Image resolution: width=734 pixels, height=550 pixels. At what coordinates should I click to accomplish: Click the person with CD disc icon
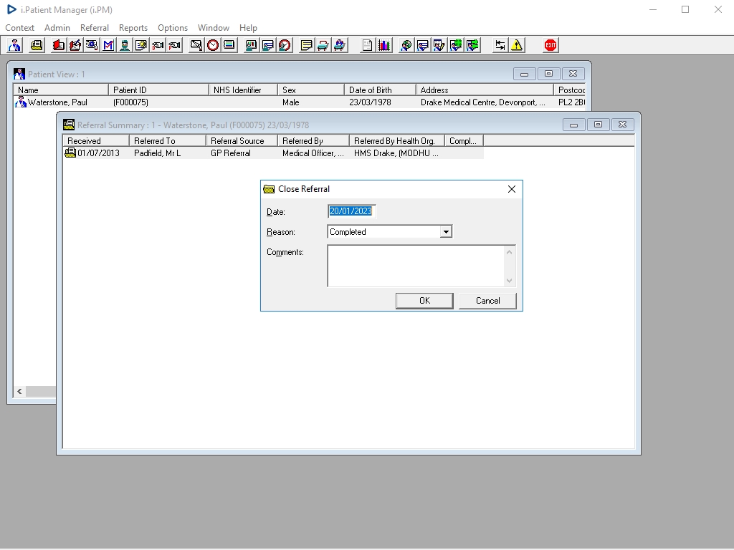[x=406, y=45]
